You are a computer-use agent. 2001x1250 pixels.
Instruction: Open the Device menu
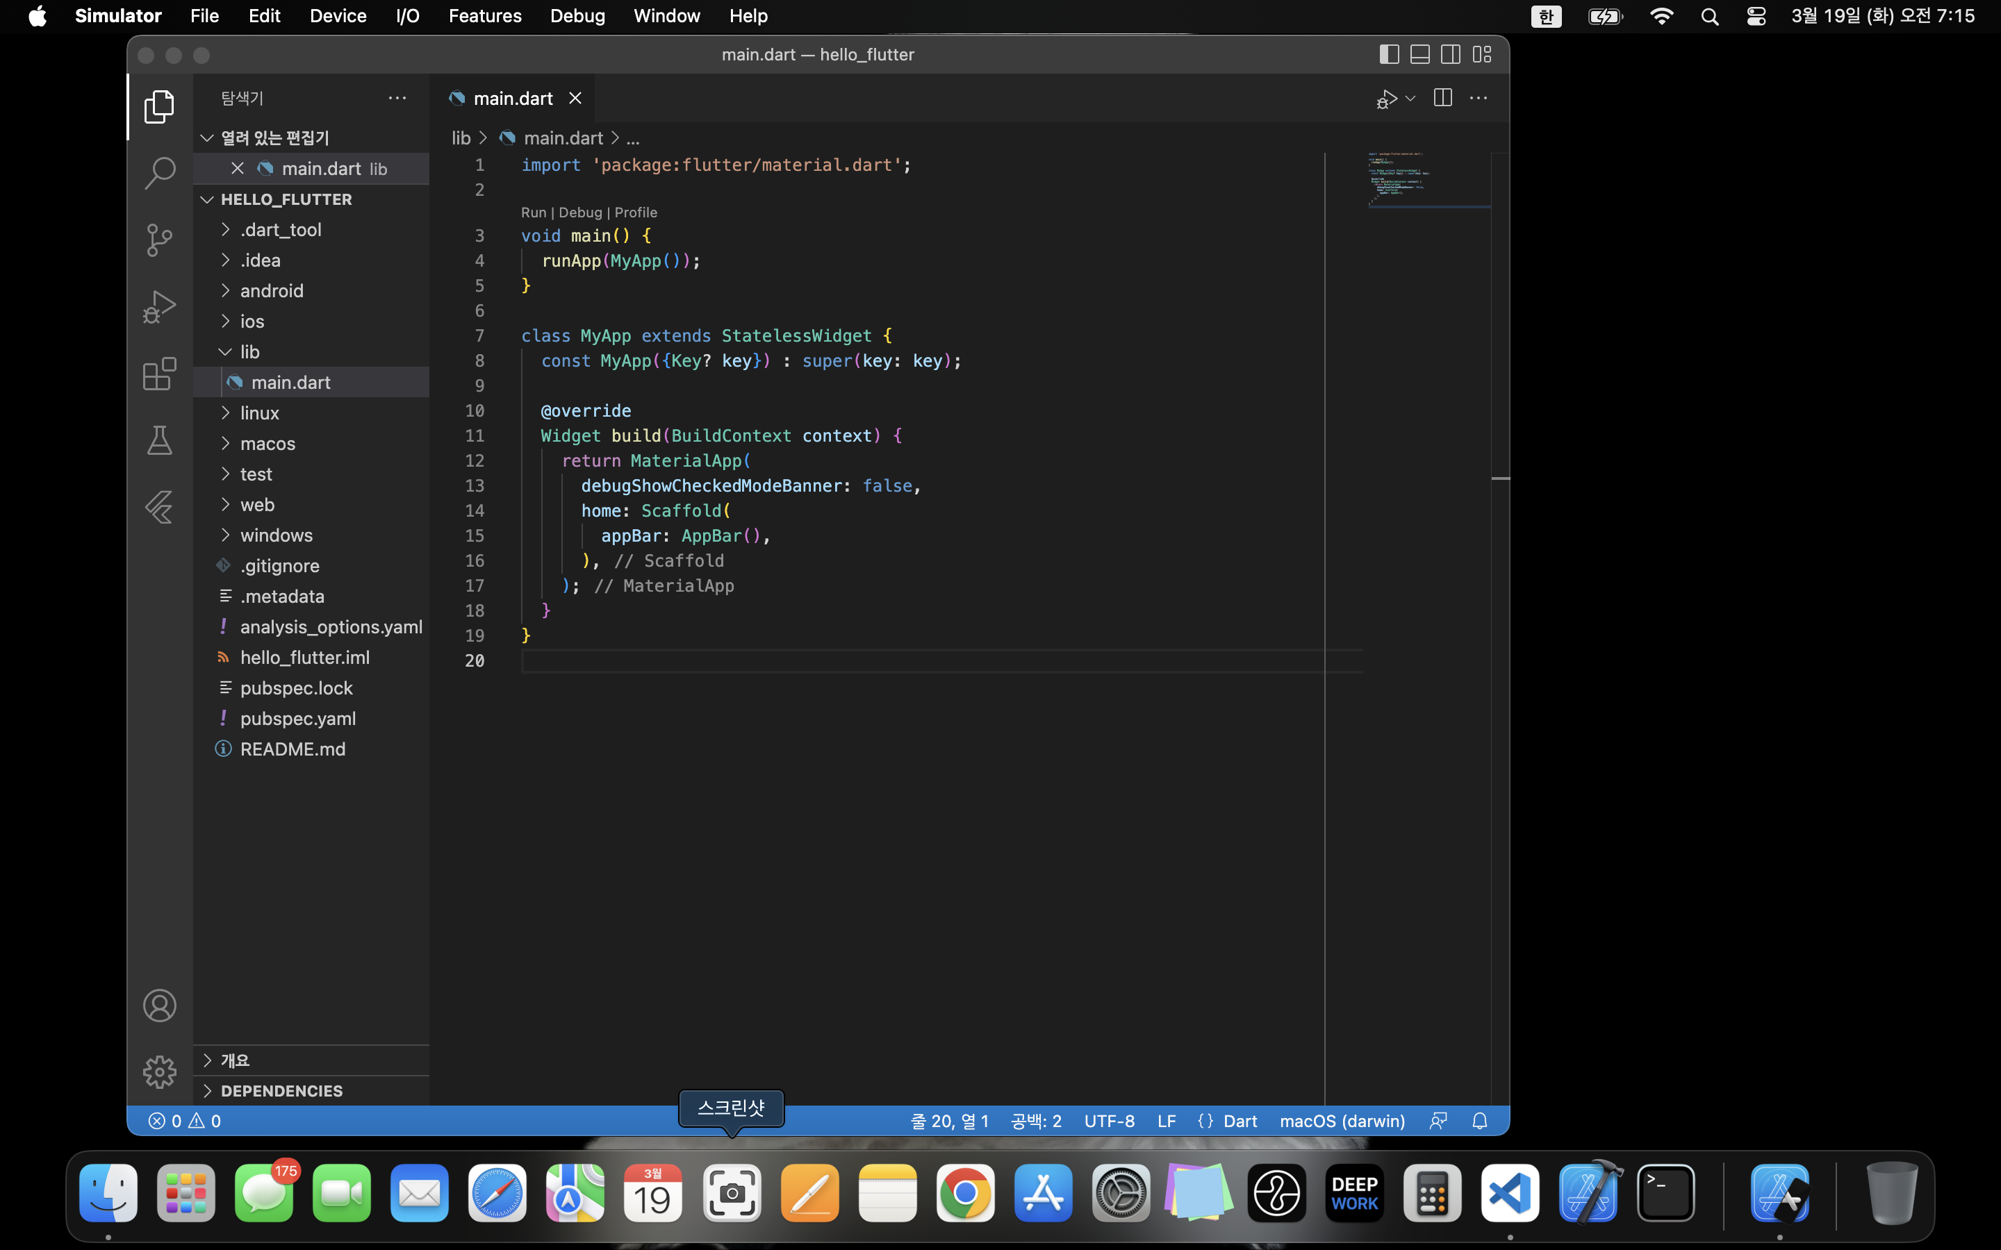coord(338,16)
